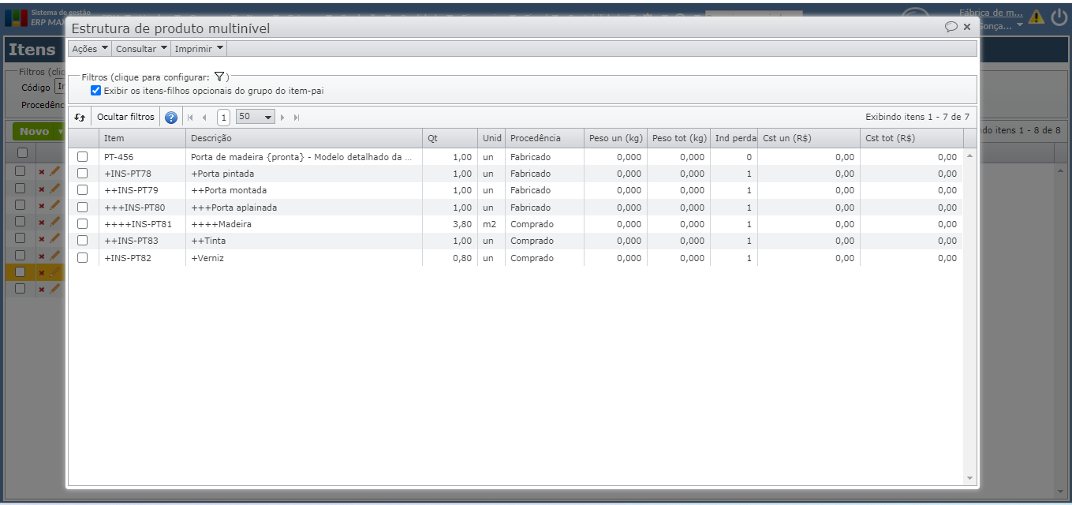Click the yellow warning alert icon
The width and height of the screenshot is (1072, 505).
(1036, 17)
